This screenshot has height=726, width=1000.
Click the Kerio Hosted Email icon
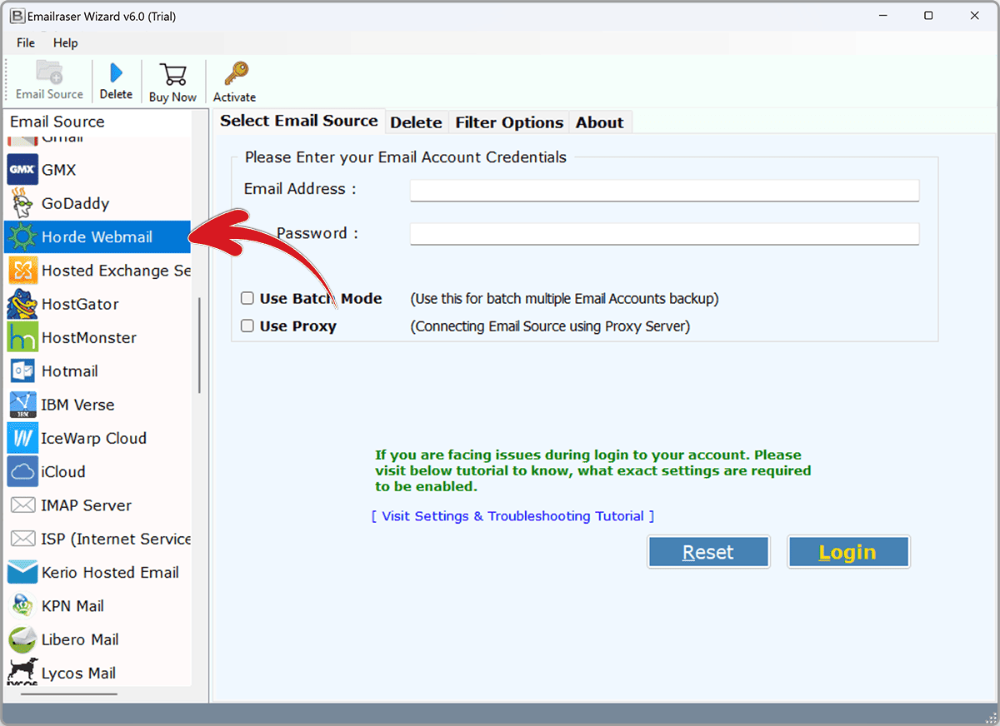pos(22,572)
